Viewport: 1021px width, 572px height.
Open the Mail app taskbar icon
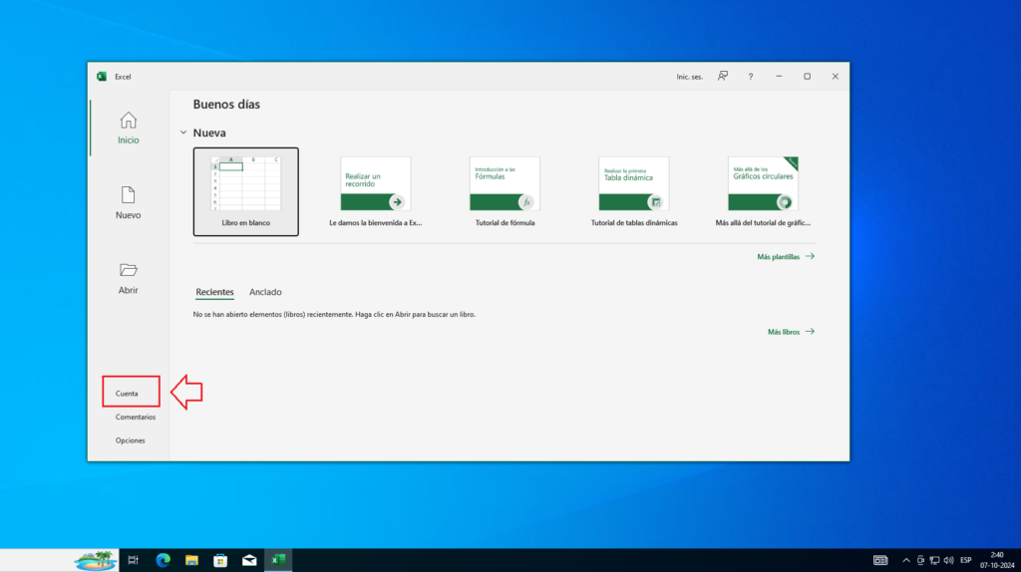click(x=249, y=560)
